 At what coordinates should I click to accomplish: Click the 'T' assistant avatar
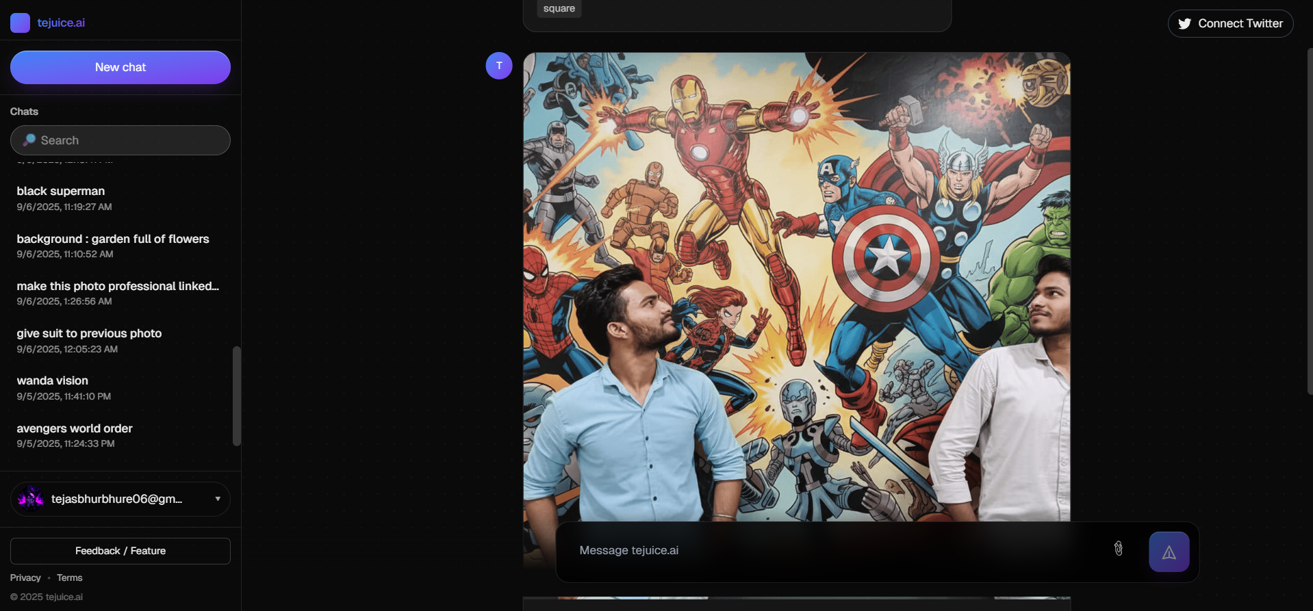(x=499, y=66)
